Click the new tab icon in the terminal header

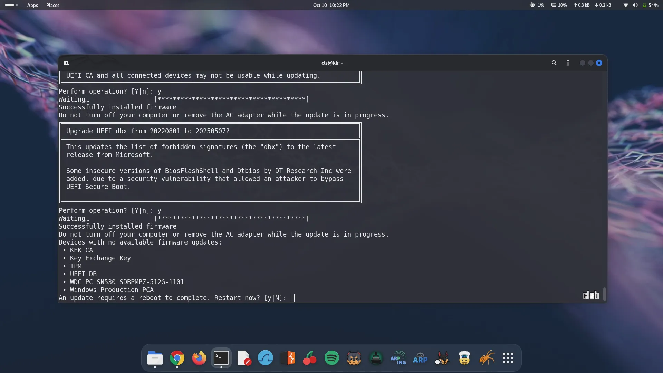(x=66, y=63)
